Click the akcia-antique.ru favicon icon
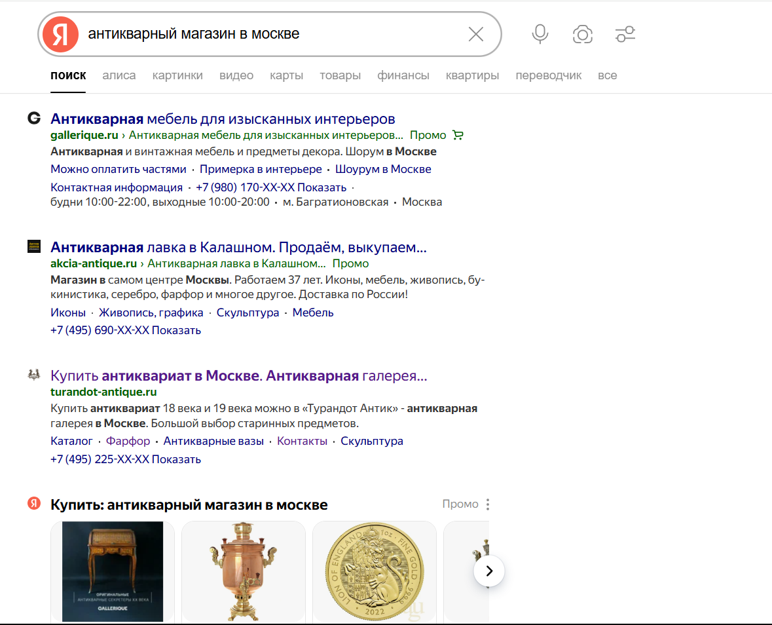 pos(34,246)
